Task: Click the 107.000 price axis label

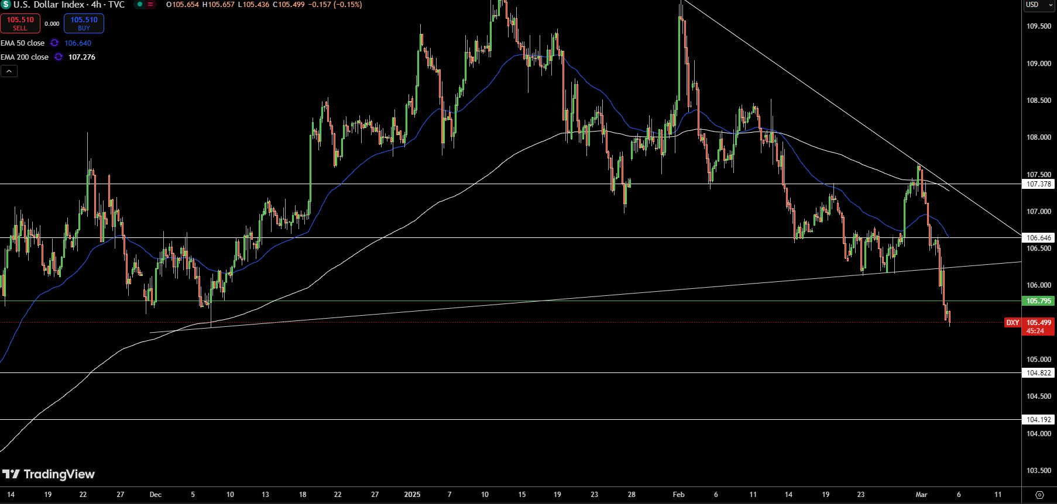Action: click(1039, 212)
